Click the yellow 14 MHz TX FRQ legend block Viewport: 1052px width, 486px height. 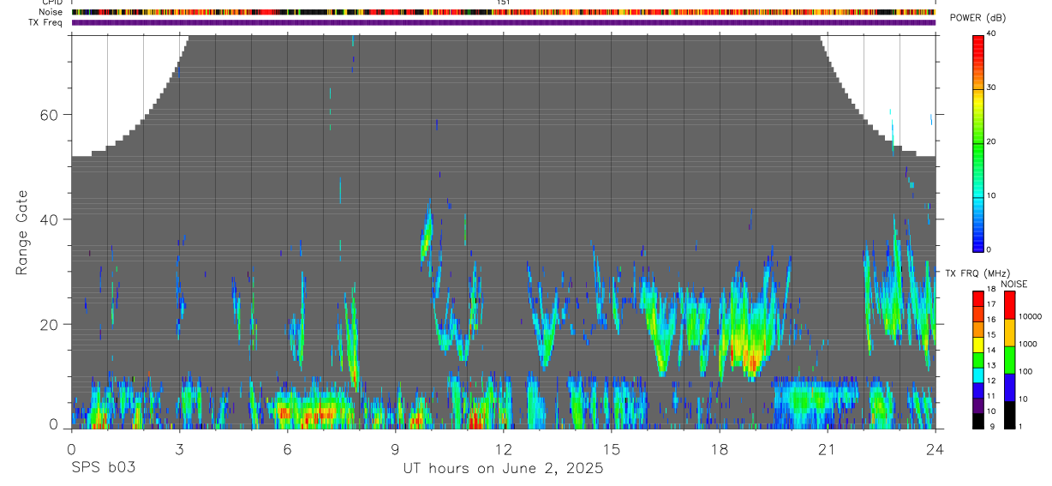pyautogui.click(x=977, y=345)
